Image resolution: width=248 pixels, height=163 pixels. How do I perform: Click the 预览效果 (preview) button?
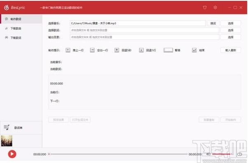click(x=58, y=120)
